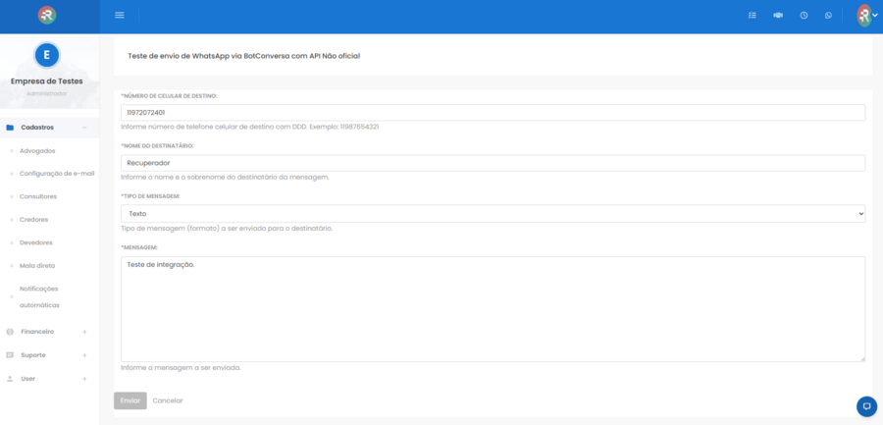The image size is (883, 425).
Task: Click the Suporte chat icon in sidebar
Action: pos(10,355)
